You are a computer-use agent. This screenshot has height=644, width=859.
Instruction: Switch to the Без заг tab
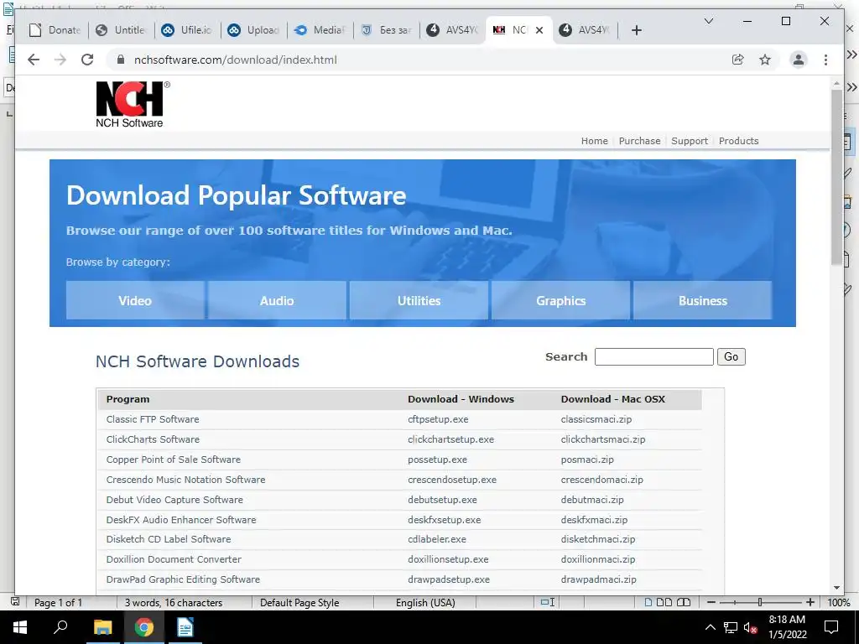387,30
